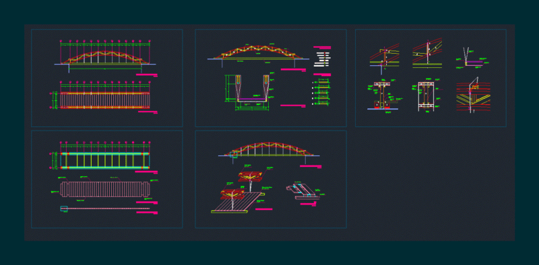The image size is (539, 265).
Task: Select the isometric panel joint with cyan strips
Action: pos(306,191)
